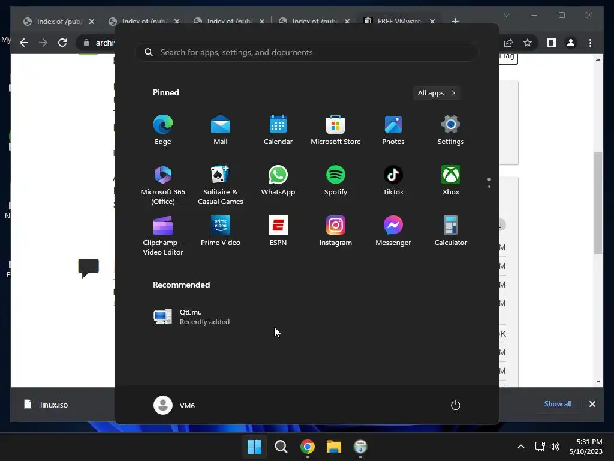The height and width of the screenshot is (461, 614).
Task: Open the Calculator app
Action: click(x=451, y=231)
